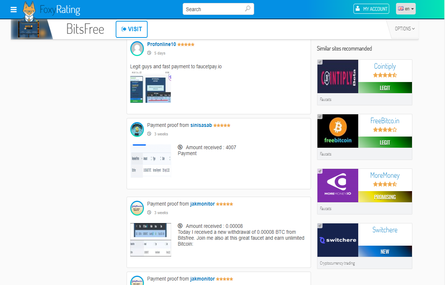The width and height of the screenshot is (445, 285).
Task: Click jakmonitor avatar in 0.00008 payment proof
Action: [137, 208]
